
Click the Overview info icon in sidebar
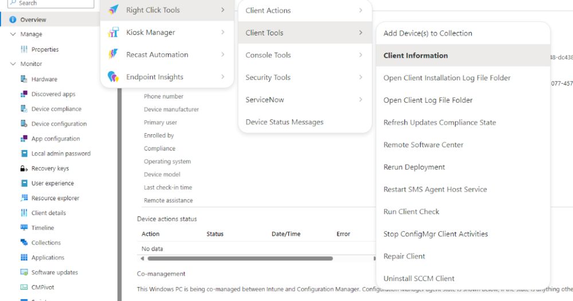point(13,19)
